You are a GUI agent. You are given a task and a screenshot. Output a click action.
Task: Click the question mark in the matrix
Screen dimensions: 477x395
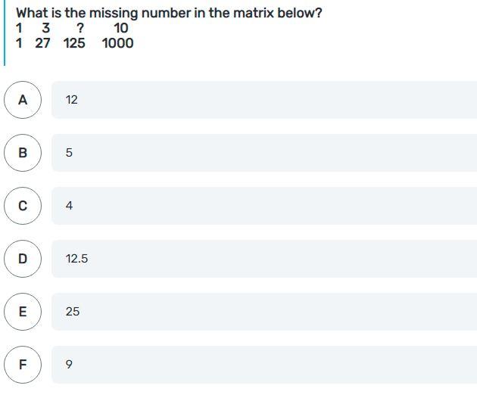pos(80,28)
